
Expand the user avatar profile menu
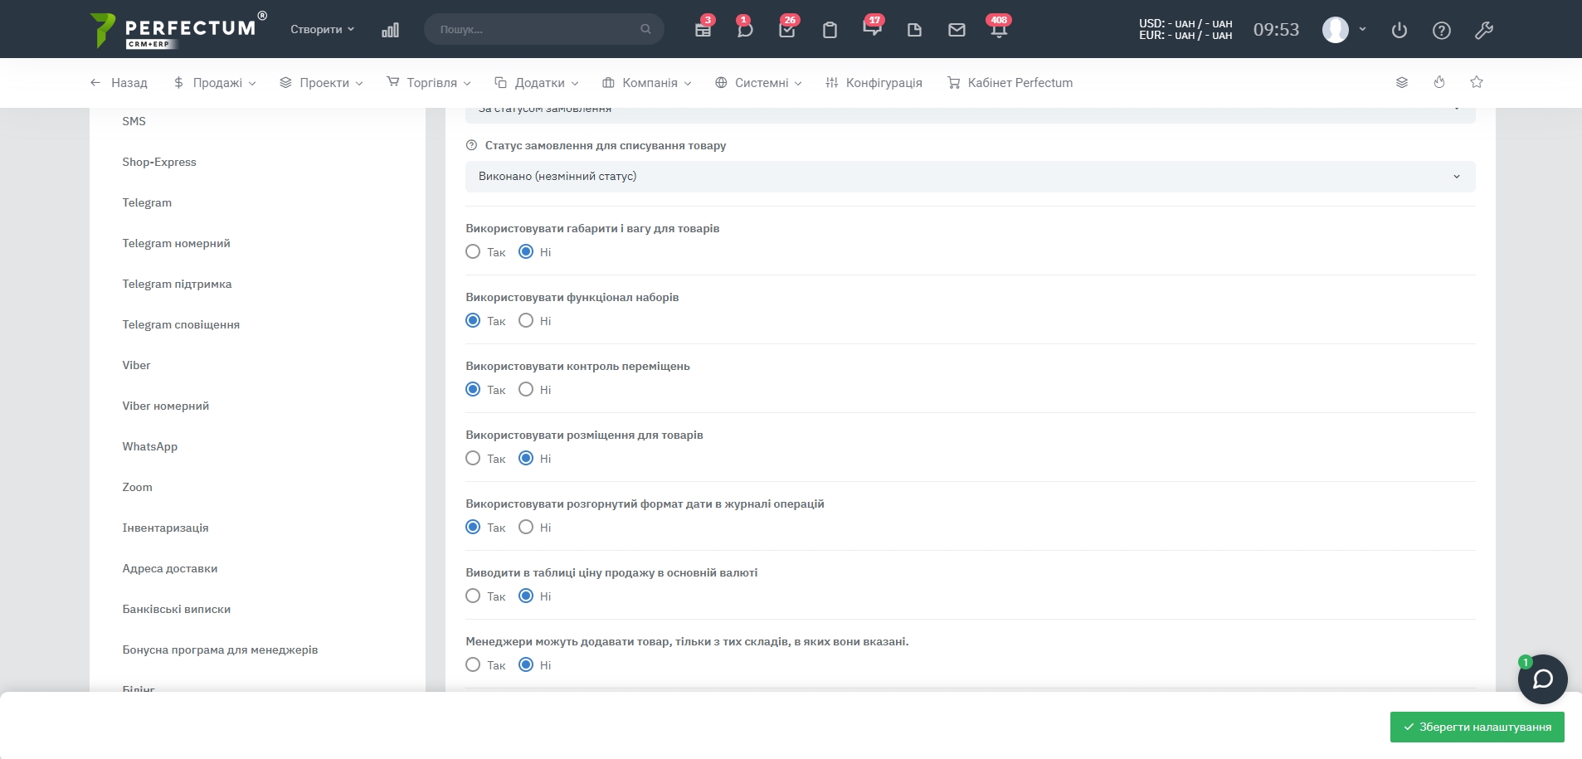click(1344, 30)
